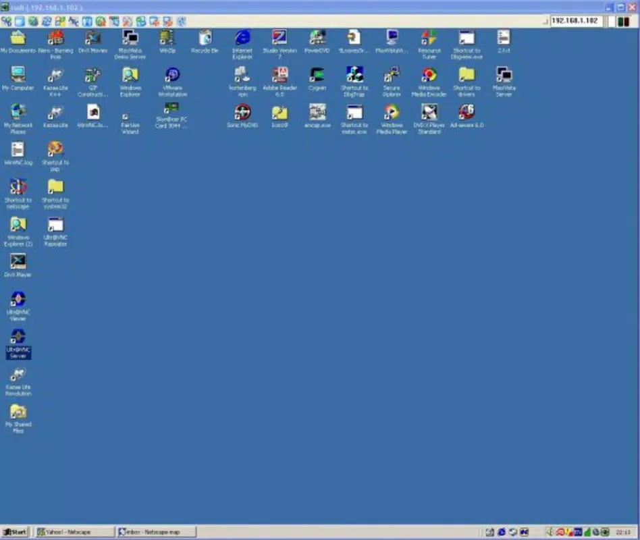Screen dimensions: 640x540
Task: Select the Shortcut to netscape icon
Action: 18,194
